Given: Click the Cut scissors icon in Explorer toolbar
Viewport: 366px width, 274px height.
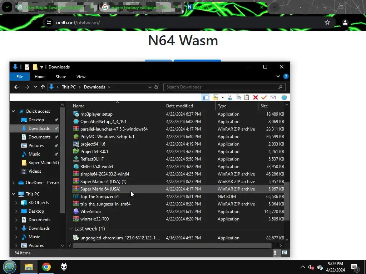Looking at the screenshot, I should [230, 97].
